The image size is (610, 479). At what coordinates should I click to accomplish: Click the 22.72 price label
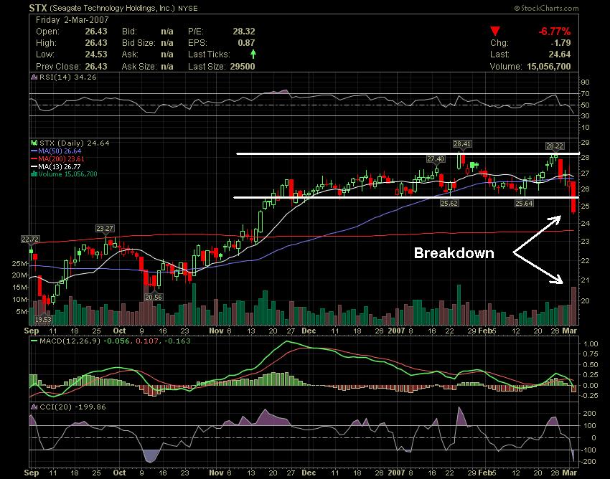click(x=30, y=239)
